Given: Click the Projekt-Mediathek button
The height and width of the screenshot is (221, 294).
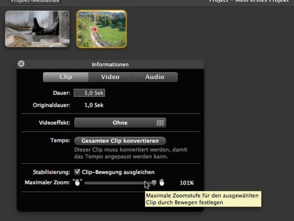Looking at the screenshot, I should tap(35, 2).
